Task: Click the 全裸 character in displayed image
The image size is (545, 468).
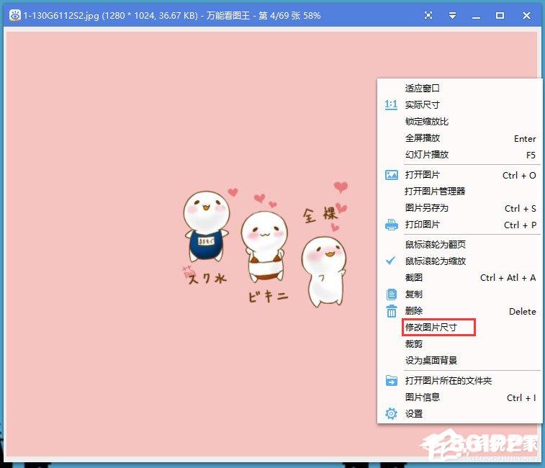Action: [x=324, y=272]
